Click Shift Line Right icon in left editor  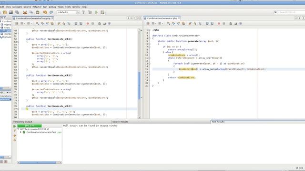[x=81, y=23]
